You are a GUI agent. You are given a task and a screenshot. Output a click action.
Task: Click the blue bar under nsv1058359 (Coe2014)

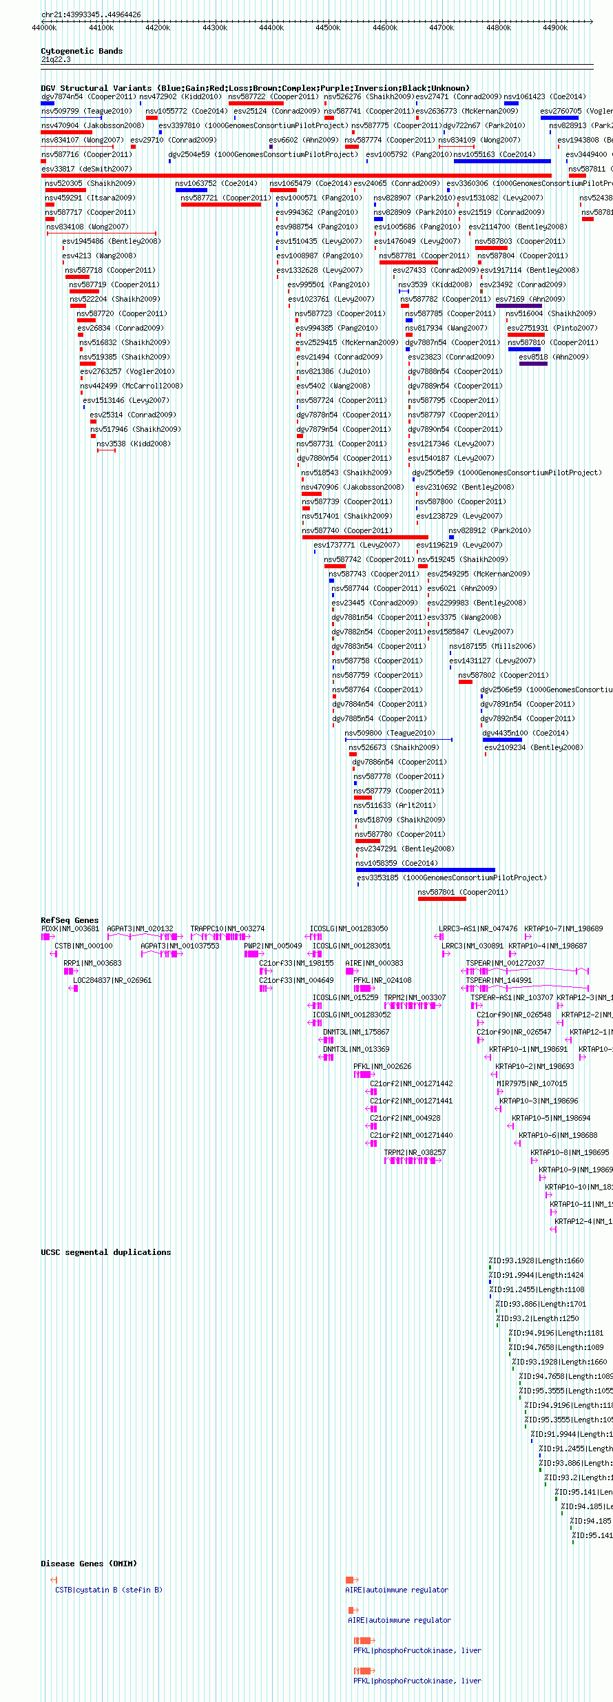coord(425,870)
